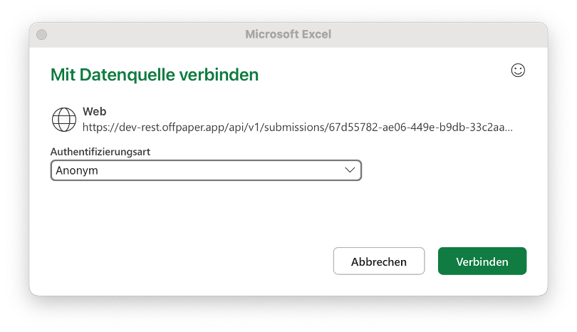
Task: Click the bold Web label
Action: point(95,112)
